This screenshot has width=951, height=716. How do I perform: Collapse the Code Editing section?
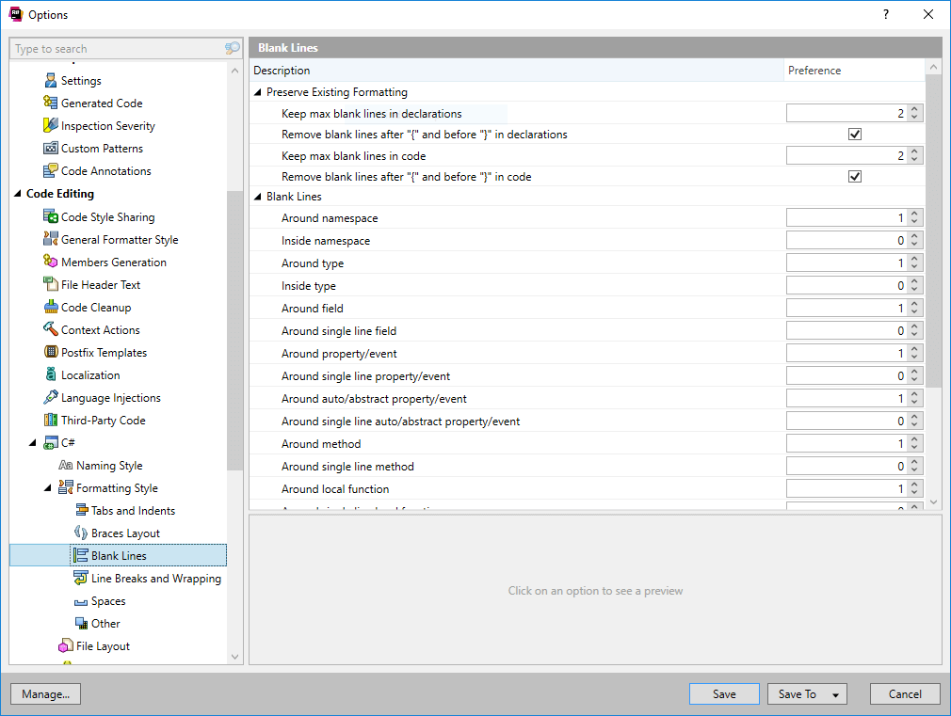point(18,194)
